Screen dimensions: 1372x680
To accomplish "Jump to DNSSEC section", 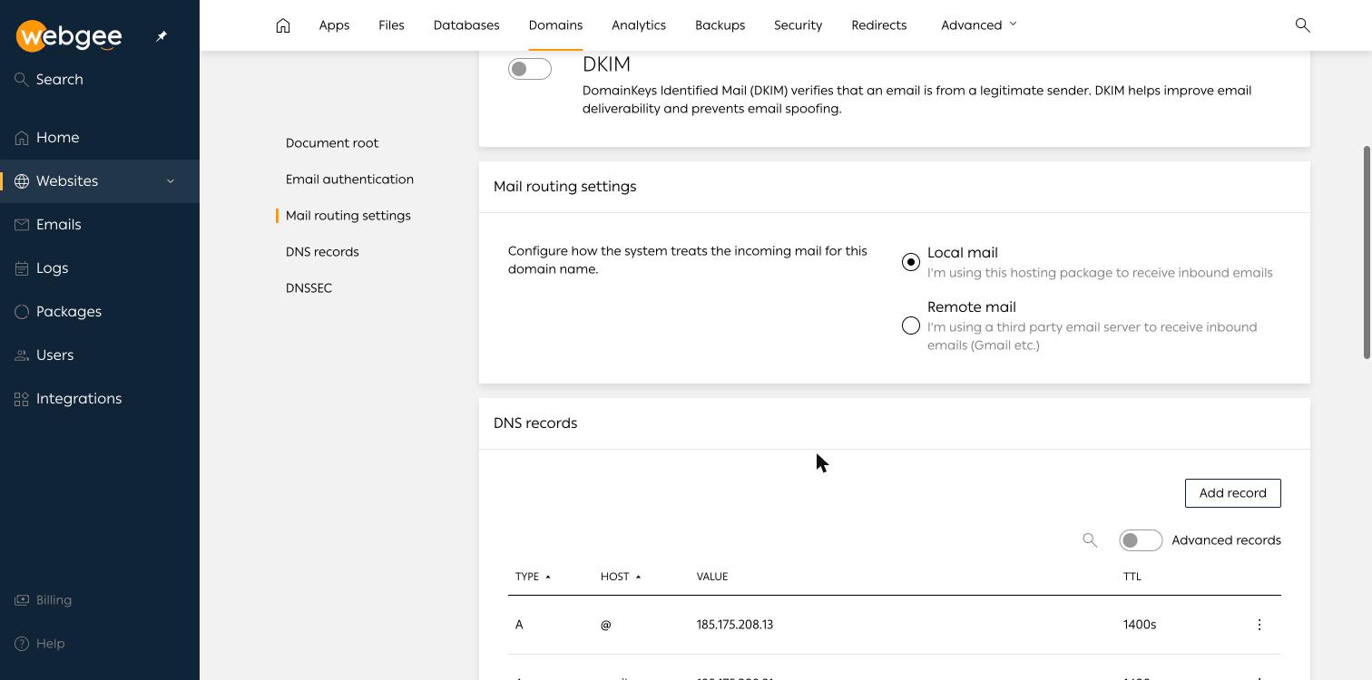I will tap(309, 288).
